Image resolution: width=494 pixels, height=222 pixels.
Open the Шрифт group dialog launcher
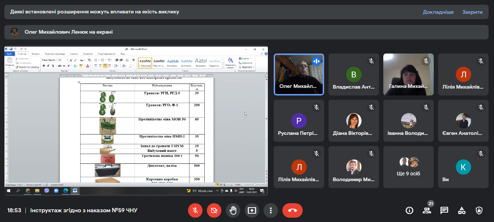pyautogui.click(x=91, y=71)
